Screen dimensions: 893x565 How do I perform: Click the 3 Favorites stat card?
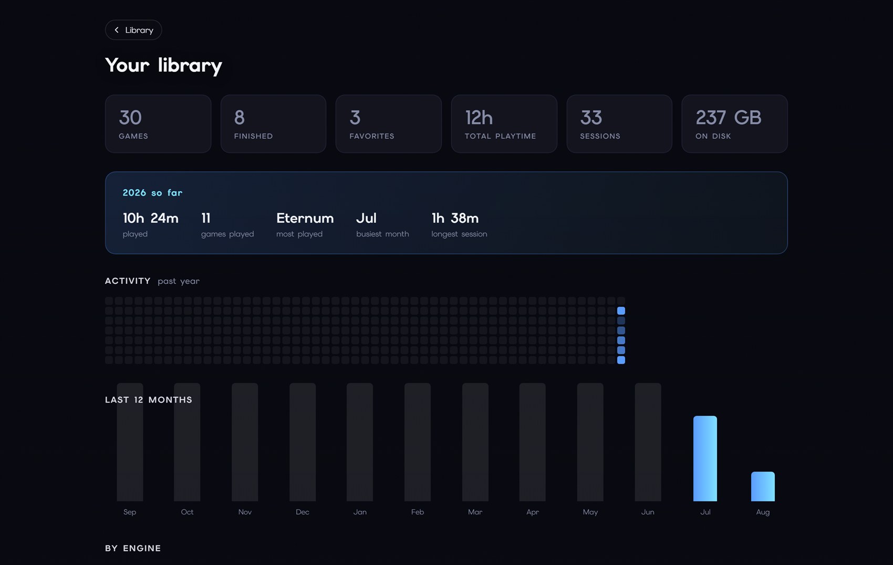click(x=389, y=124)
